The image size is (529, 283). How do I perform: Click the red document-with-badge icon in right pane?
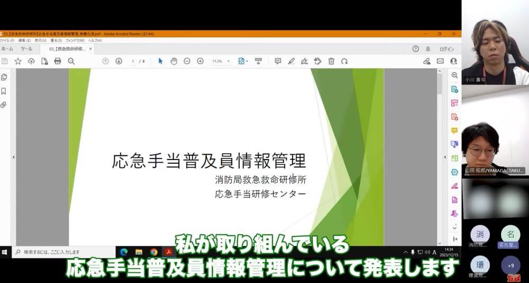(454, 117)
